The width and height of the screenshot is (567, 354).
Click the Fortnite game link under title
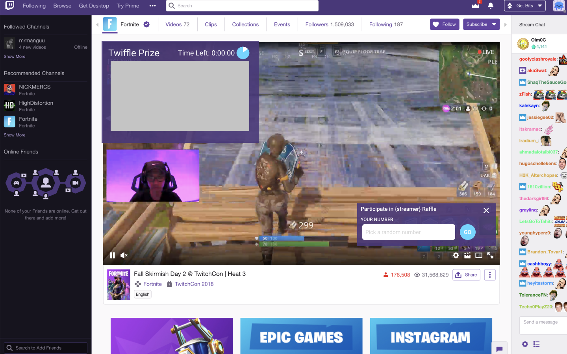[152, 284]
